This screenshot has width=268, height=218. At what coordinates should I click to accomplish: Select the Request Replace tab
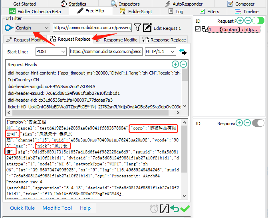pos(70,39)
